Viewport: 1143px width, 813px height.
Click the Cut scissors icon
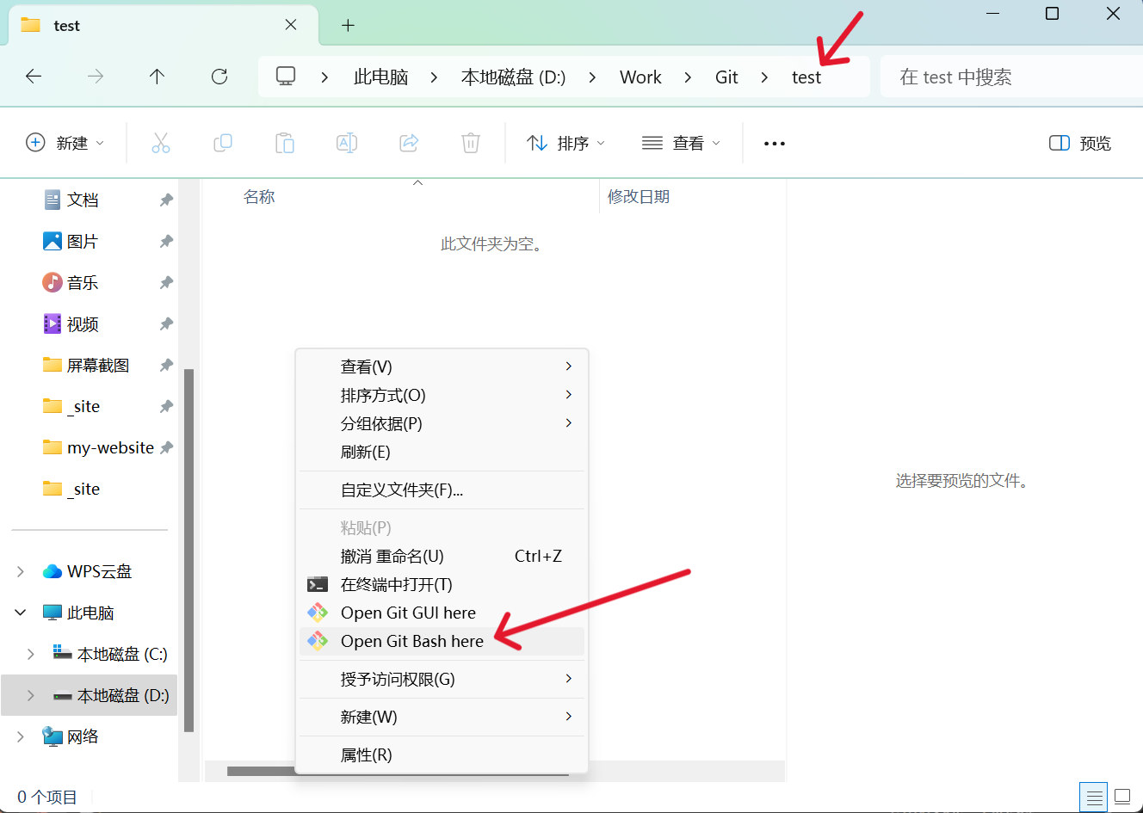pos(161,143)
